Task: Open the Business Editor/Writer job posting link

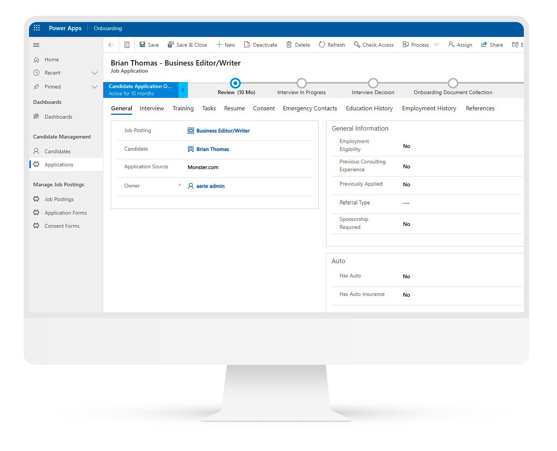Action: click(223, 131)
